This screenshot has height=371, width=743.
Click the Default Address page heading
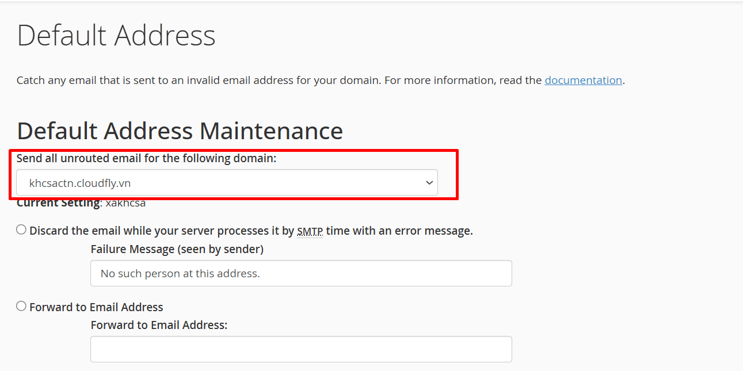coord(116,35)
